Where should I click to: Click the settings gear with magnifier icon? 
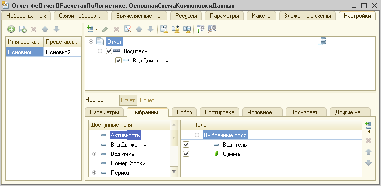(212, 29)
